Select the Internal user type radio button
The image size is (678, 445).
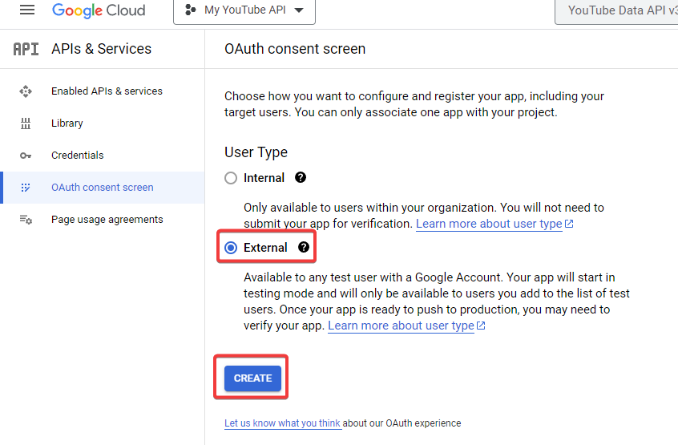pyautogui.click(x=231, y=178)
